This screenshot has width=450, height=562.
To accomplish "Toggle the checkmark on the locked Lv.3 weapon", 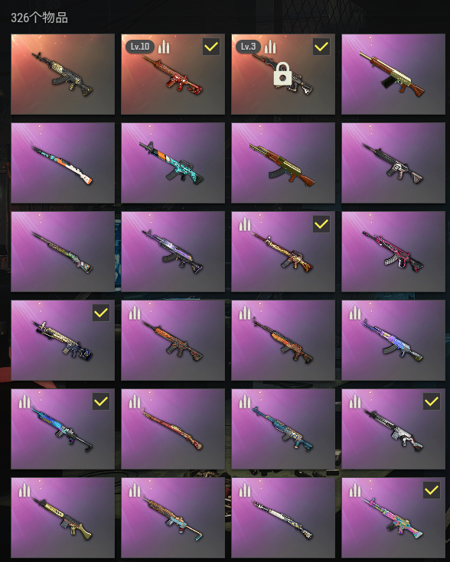I will [x=321, y=47].
